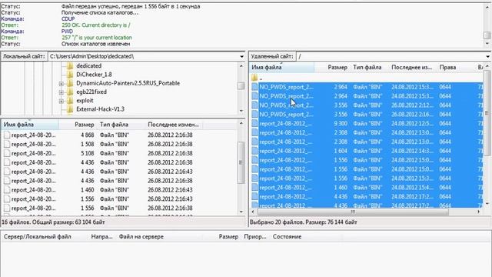This screenshot has width=492, height=277.
Task: Select the exploit folder name
Action: (x=85, y=101)
